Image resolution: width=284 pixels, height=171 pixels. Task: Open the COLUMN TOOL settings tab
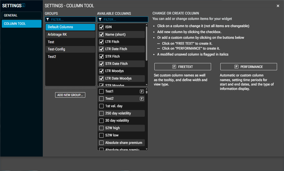click(22, 24)
